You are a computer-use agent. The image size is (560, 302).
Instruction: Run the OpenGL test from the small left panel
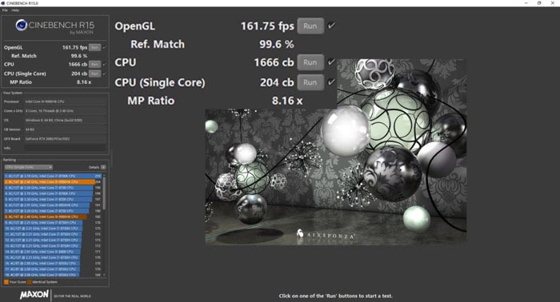coord(94,47)
